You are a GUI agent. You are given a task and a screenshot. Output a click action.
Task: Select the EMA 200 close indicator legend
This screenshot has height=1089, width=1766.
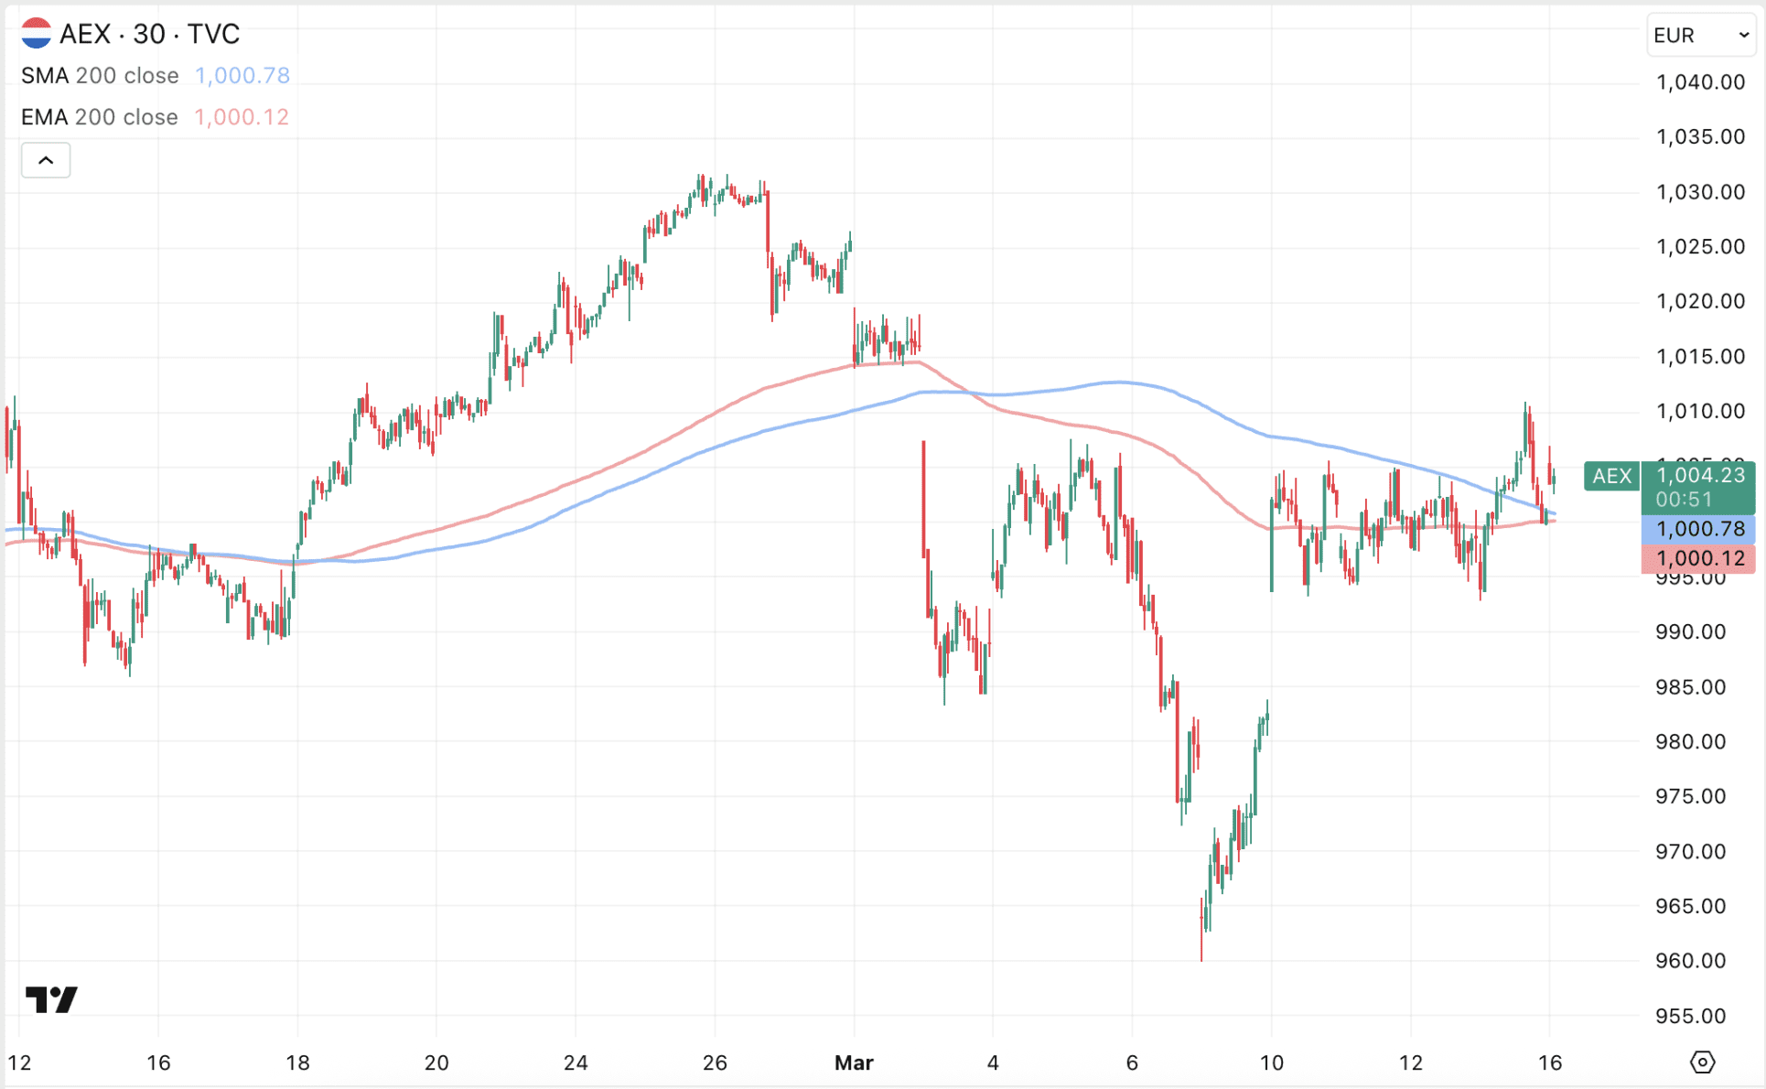(100, 117)
